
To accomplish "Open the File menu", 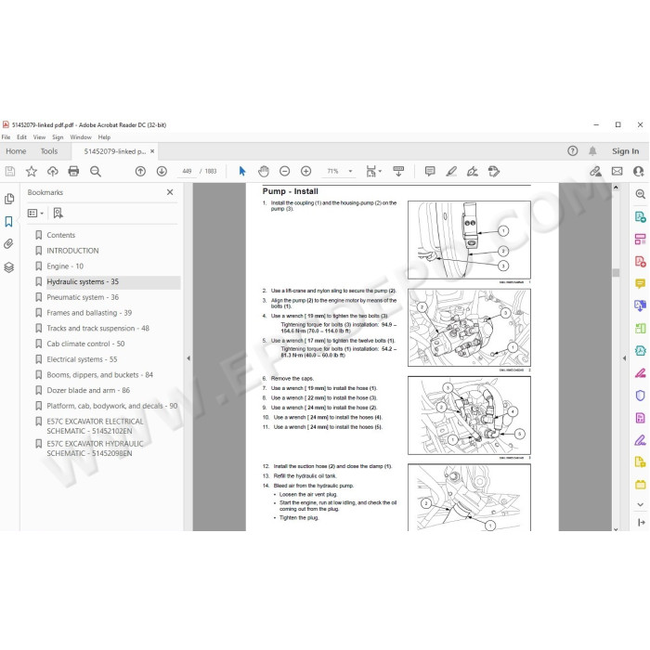I will 6,137.
